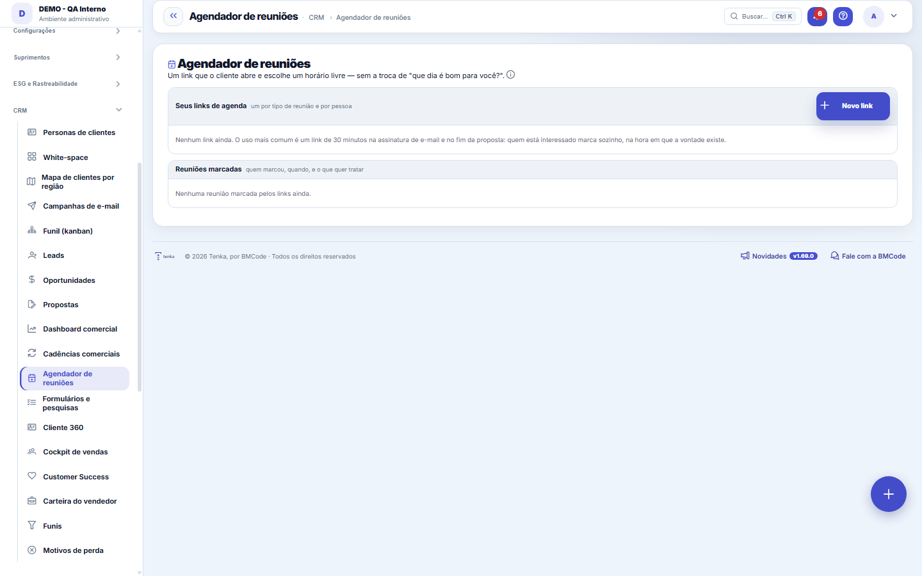Click the Buscar search field
This screenshot has height=576, width=922.
[763, 16]
